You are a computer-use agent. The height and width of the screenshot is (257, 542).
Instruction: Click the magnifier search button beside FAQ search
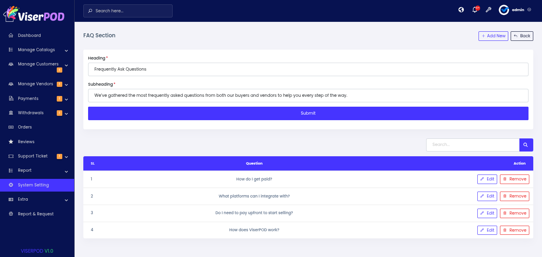526,145
